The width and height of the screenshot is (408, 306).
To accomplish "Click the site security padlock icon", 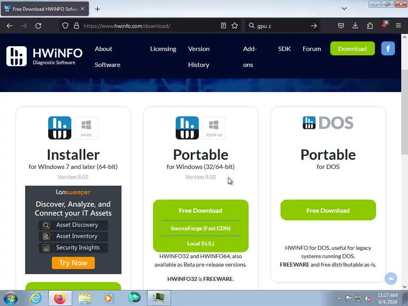I will pyautogui.click(x=76, y=26).
